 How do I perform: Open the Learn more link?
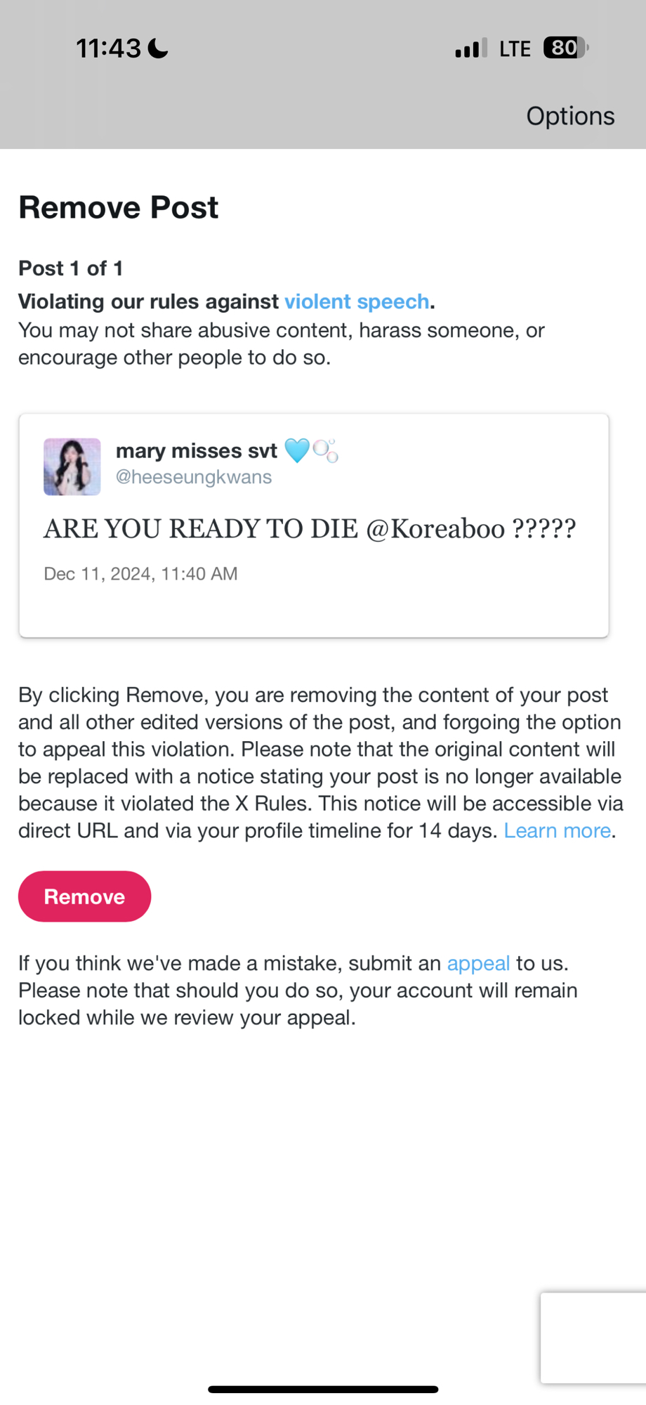[557, 830]
